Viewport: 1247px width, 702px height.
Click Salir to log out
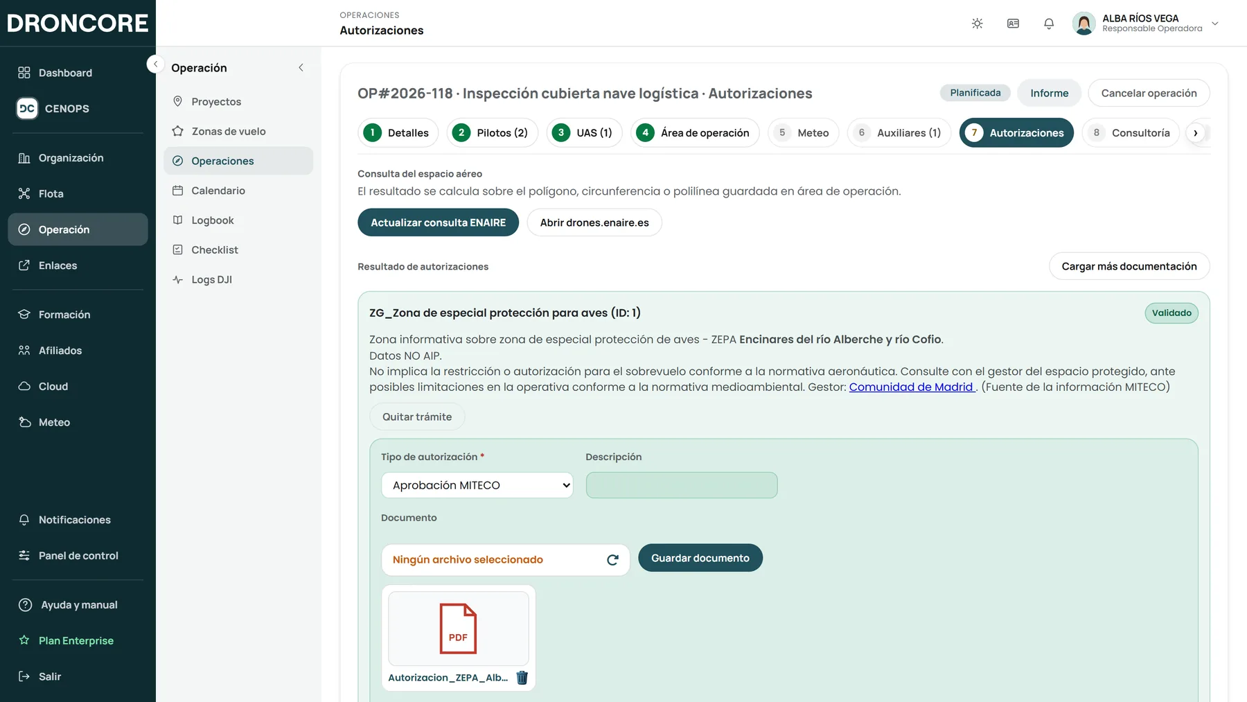[x=78, y=676]
